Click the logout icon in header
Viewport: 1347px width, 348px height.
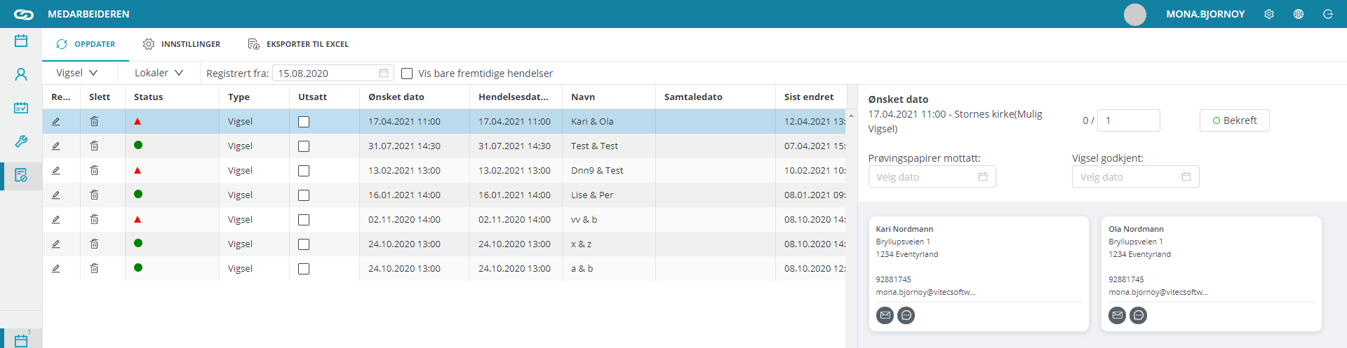click(1328, 14)
